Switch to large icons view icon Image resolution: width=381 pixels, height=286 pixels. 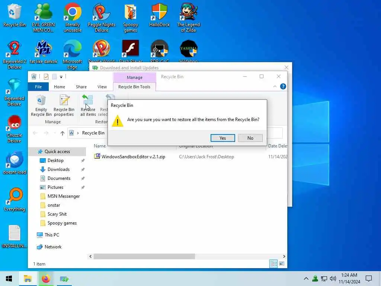[282, 264]
